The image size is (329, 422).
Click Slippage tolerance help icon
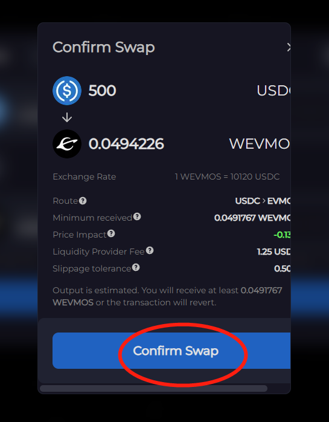136,267
